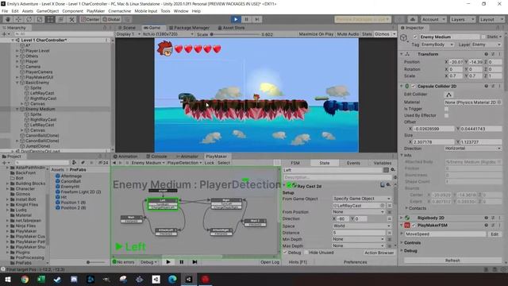This screenshot has width=508, height=286.
Task: Open Steam from Windows taskbar
Action: 58,279
